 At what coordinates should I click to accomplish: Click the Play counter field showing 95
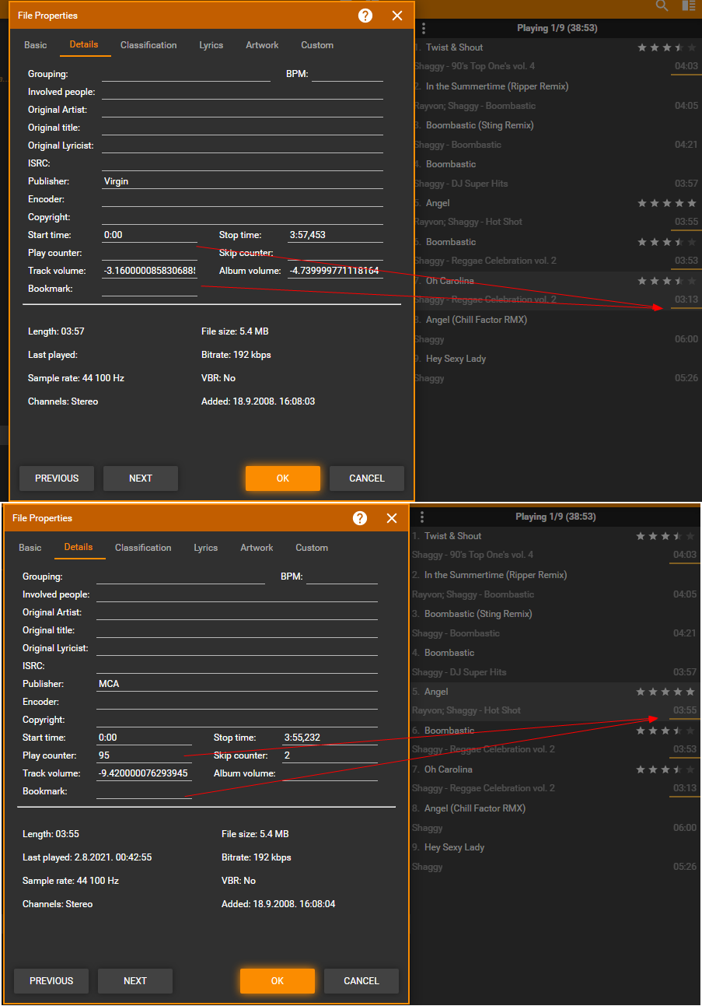click(x=144, y=755)
